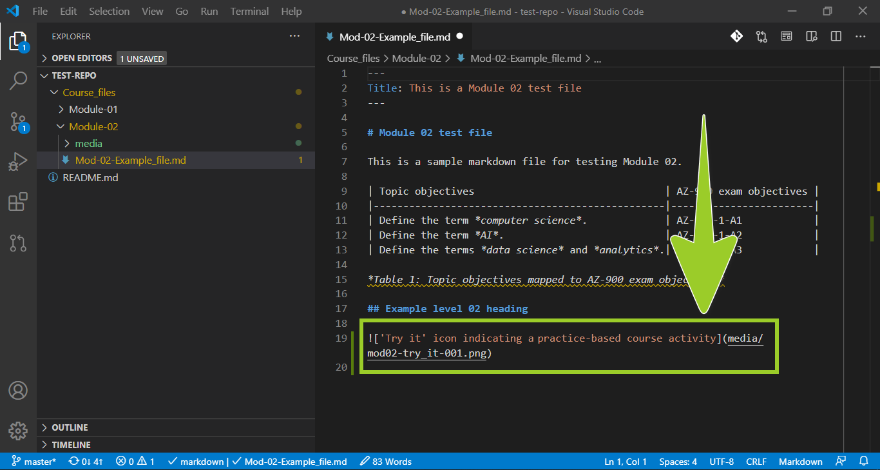
Task: Open the notifications bell
Action: [864, 462]
